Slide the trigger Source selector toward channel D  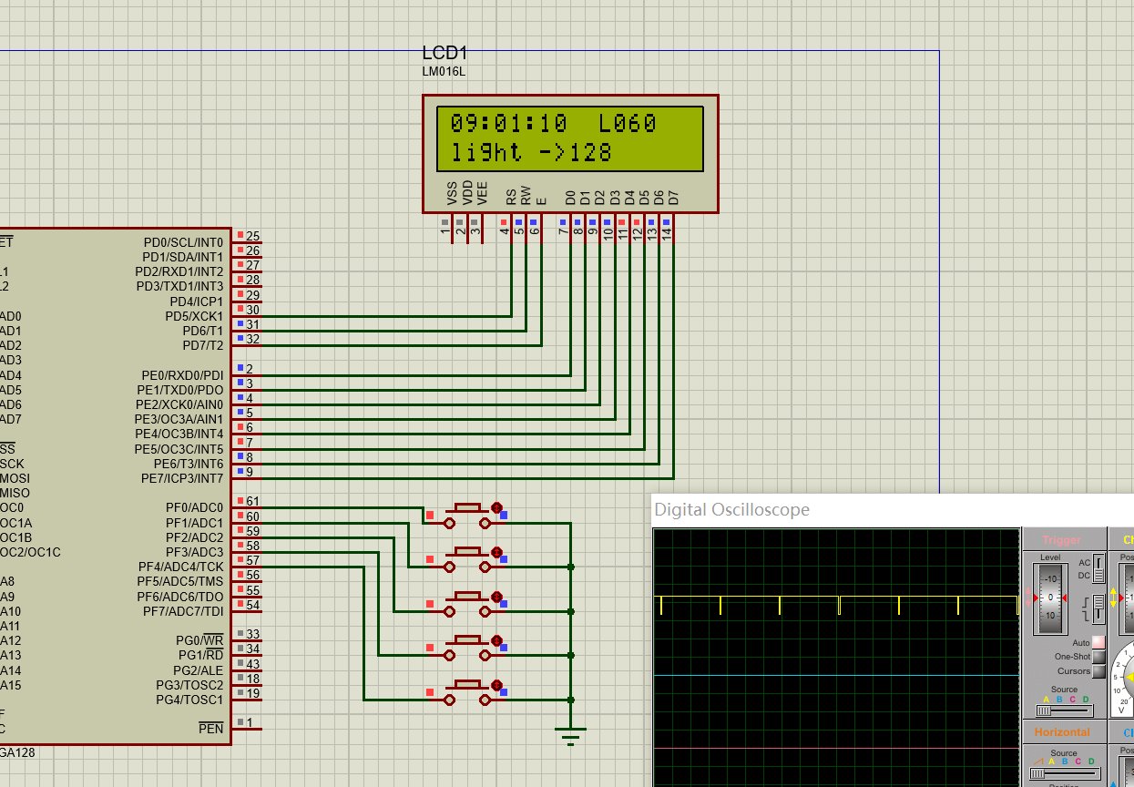click(1086, 710)
